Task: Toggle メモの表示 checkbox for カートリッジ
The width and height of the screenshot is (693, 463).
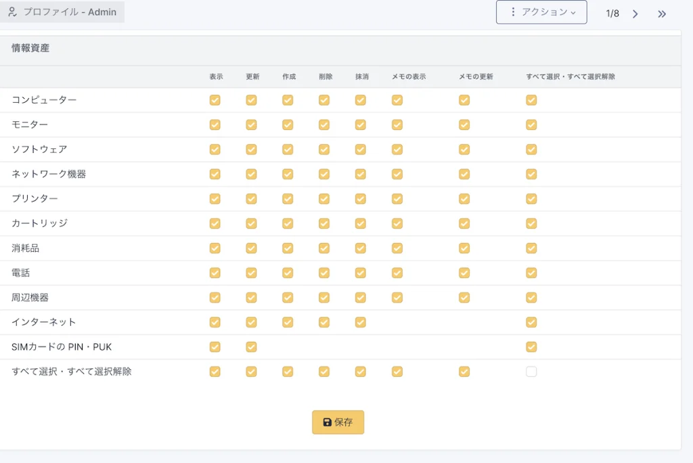Action: click(397, 223)
